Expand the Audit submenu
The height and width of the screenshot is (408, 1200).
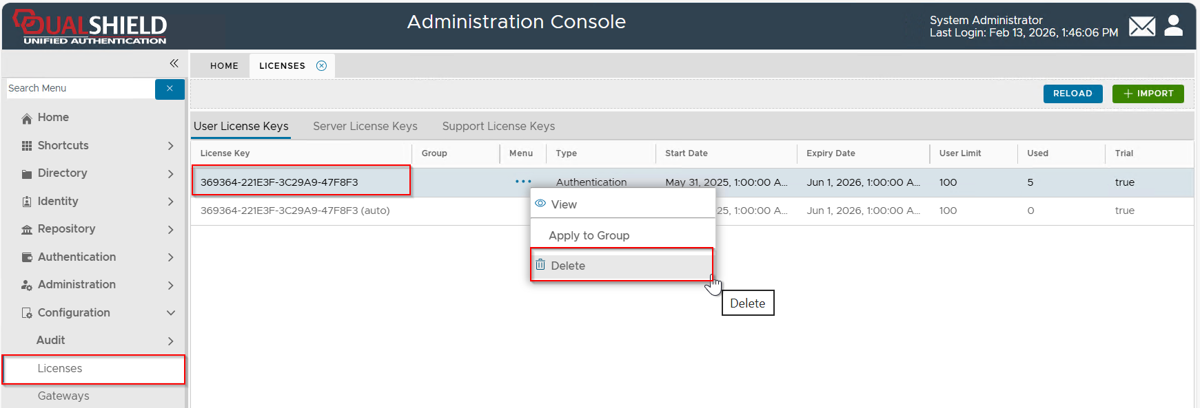click(x=170, y=341)
